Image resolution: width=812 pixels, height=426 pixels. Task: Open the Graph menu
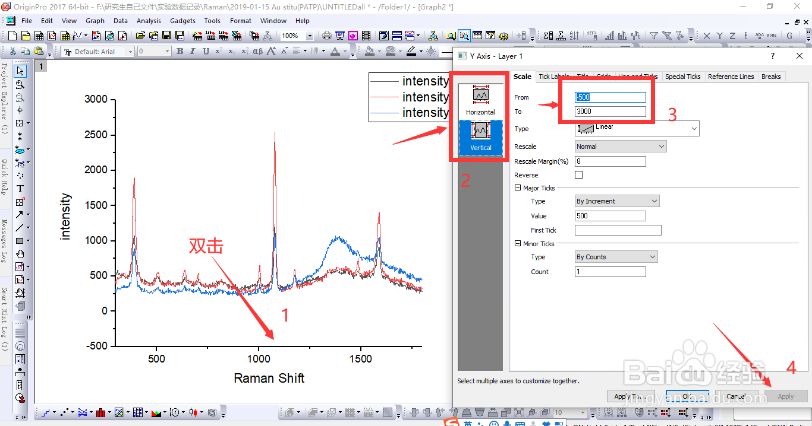click(95, 21)
